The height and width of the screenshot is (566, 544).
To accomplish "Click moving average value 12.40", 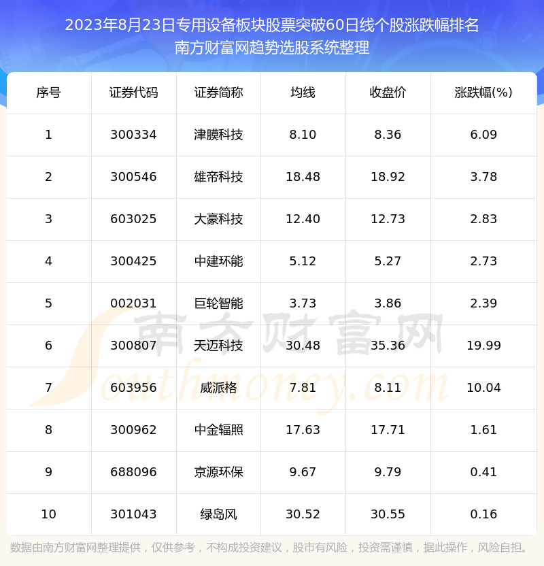I will click(x=303, y=219).
